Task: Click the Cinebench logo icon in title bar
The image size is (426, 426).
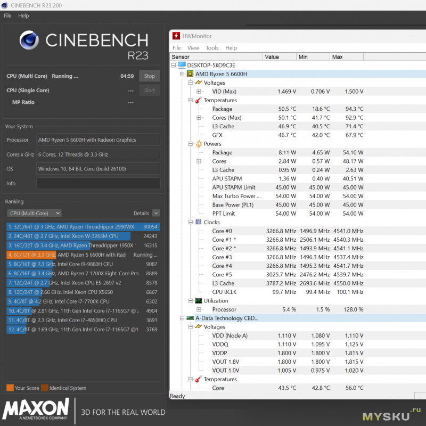Action: point(4,5)
